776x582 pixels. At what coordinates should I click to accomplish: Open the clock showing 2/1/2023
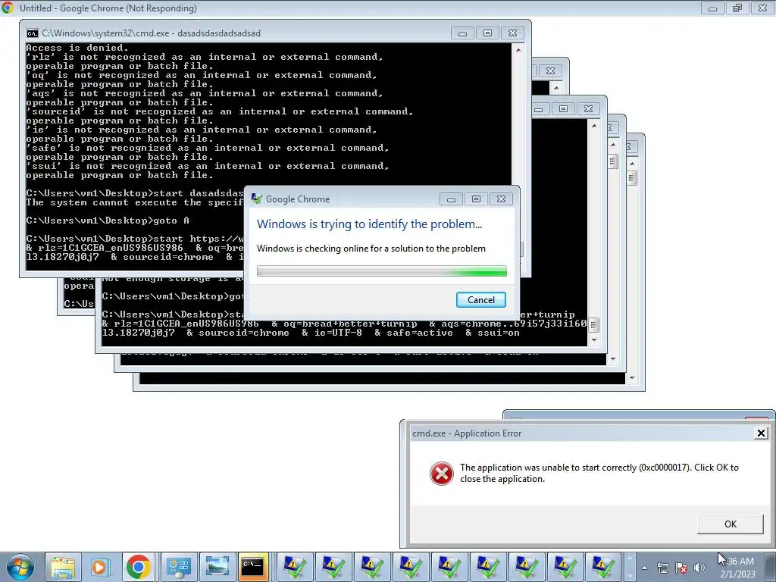click(737, 568)
